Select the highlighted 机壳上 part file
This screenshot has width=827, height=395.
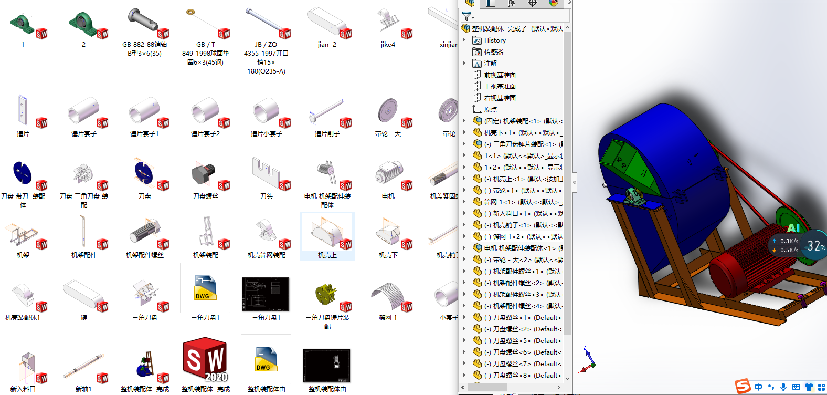click(327, 237)
